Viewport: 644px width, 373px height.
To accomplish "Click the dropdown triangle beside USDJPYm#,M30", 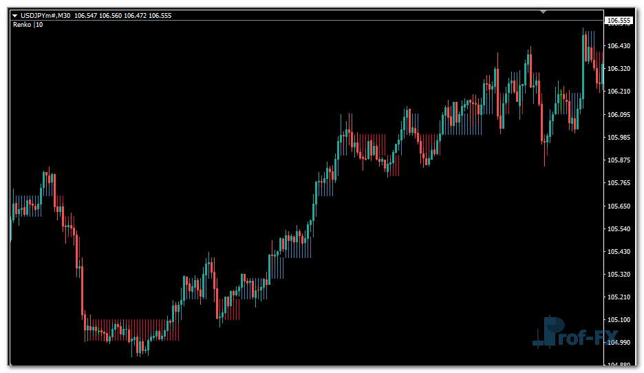I will click(14, 15).
